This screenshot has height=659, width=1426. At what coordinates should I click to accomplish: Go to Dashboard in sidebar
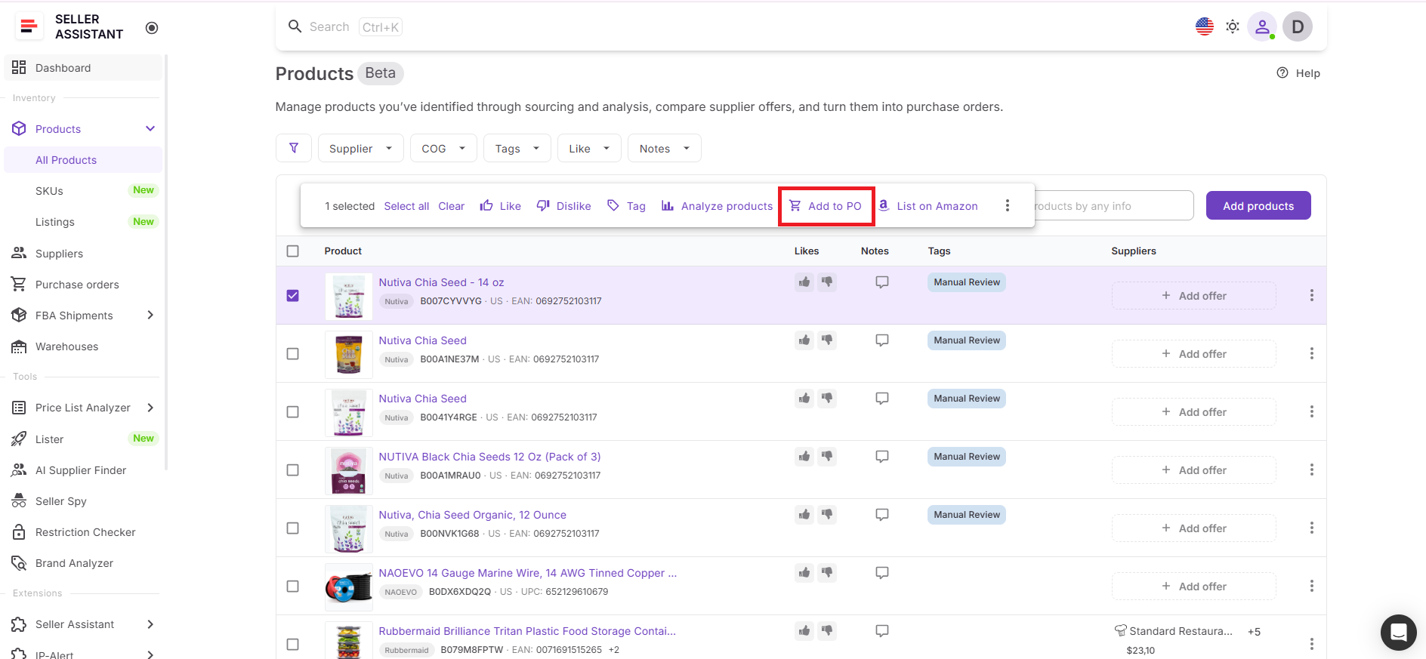tap(83, 67)
